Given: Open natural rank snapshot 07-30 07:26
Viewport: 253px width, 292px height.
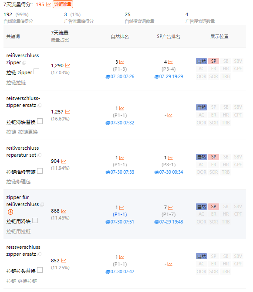Looking at the screenshot, I should (x=120, y=76).
